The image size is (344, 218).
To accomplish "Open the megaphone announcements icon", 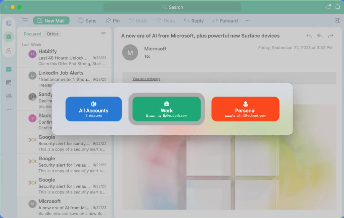I will pyautogui.click(x=328, y=7).
